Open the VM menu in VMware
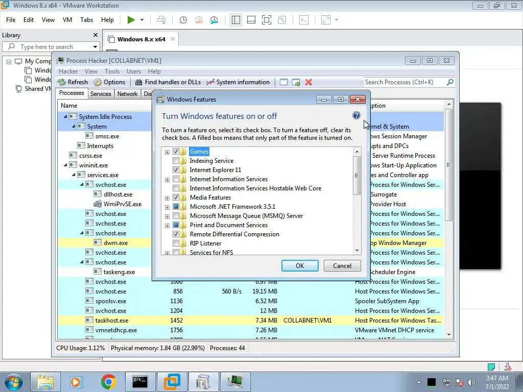 (67, 20)
